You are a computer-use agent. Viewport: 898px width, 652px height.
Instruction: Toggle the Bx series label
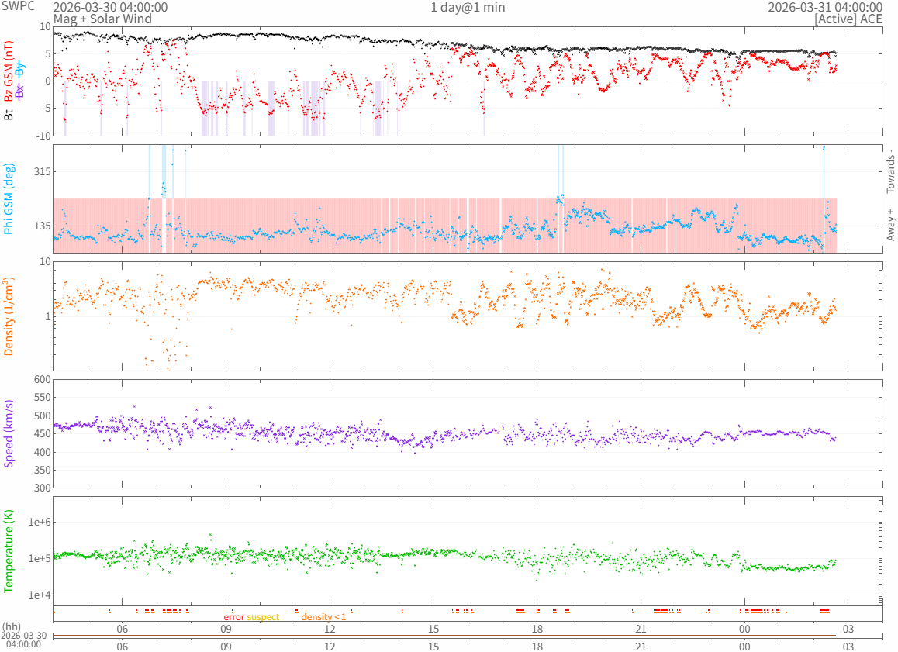click(20, 91)
